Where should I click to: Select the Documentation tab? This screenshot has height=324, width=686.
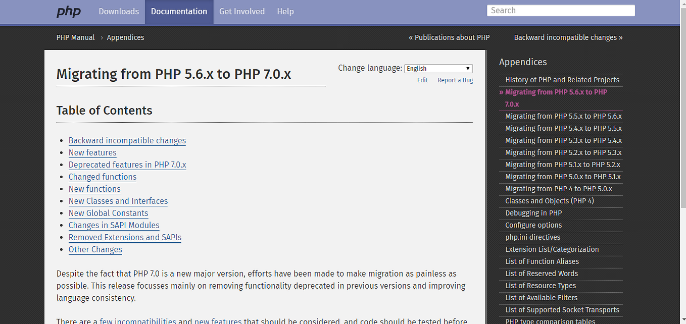179,11
